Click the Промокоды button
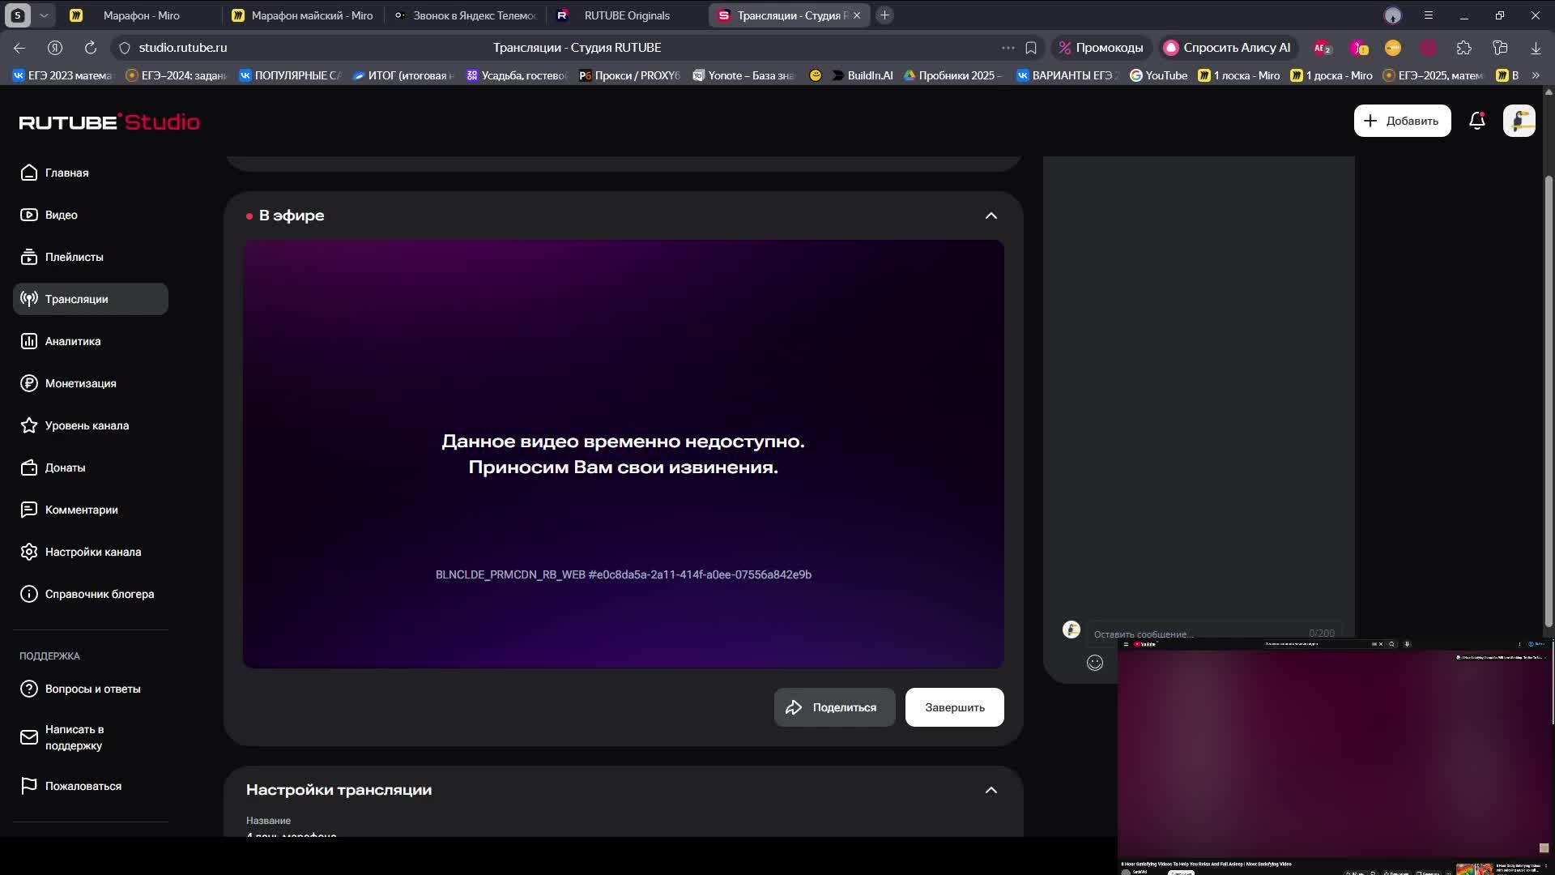Screen dimensions: 1555x875 (x=1101, y=48)
